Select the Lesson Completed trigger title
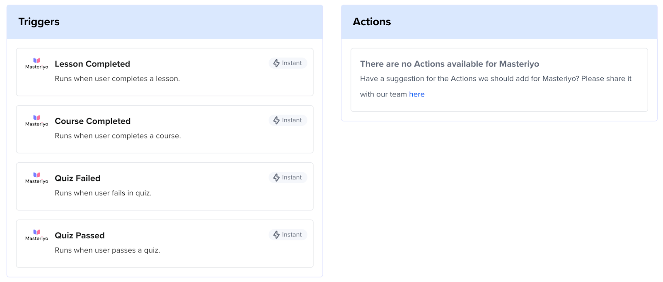Viewport: 663px width, 282px height. pyautogui.click(x=92, y=64)
